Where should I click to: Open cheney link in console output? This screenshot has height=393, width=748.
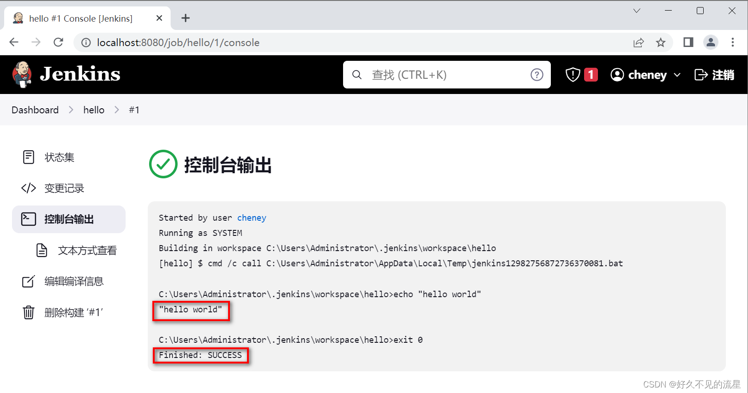click(252, 217)
